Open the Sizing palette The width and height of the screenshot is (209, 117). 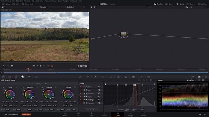(141, 77)
